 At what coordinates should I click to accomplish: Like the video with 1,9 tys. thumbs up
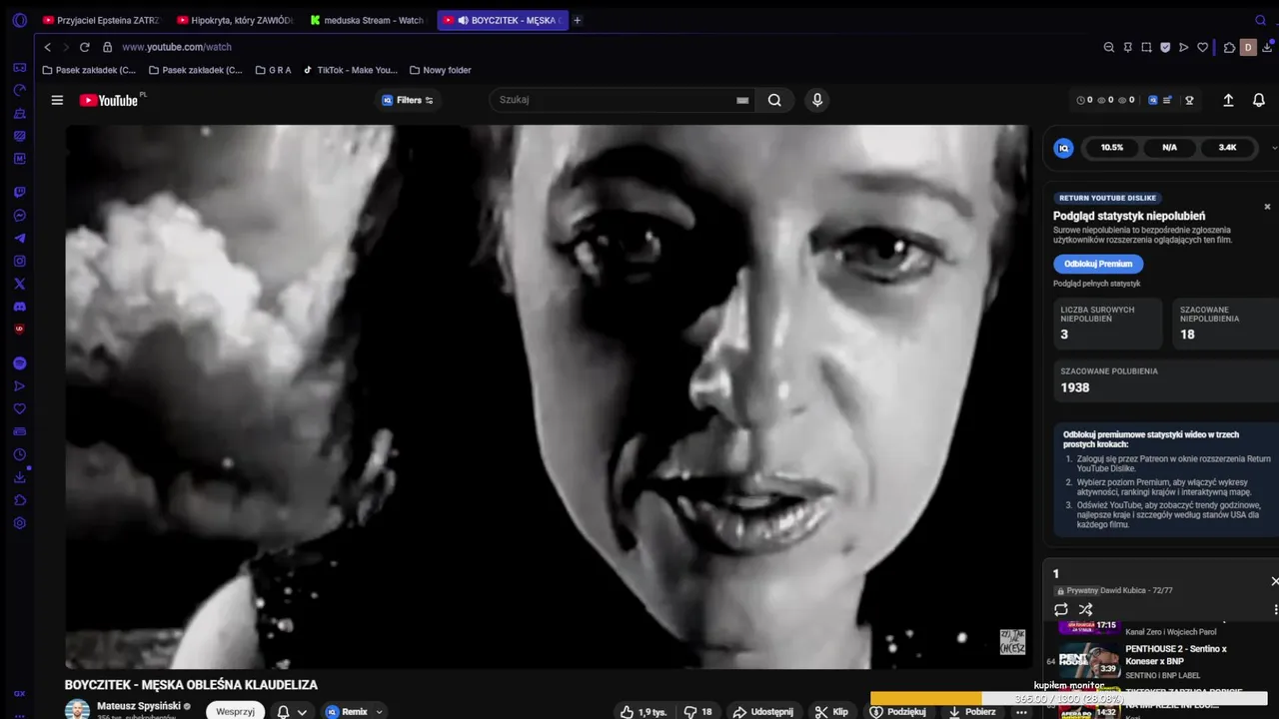[642, 712]
